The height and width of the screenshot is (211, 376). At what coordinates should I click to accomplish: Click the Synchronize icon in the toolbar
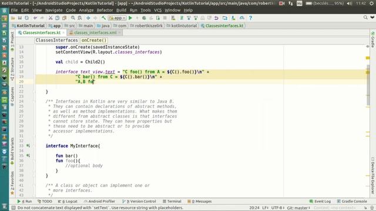(26, 18)
